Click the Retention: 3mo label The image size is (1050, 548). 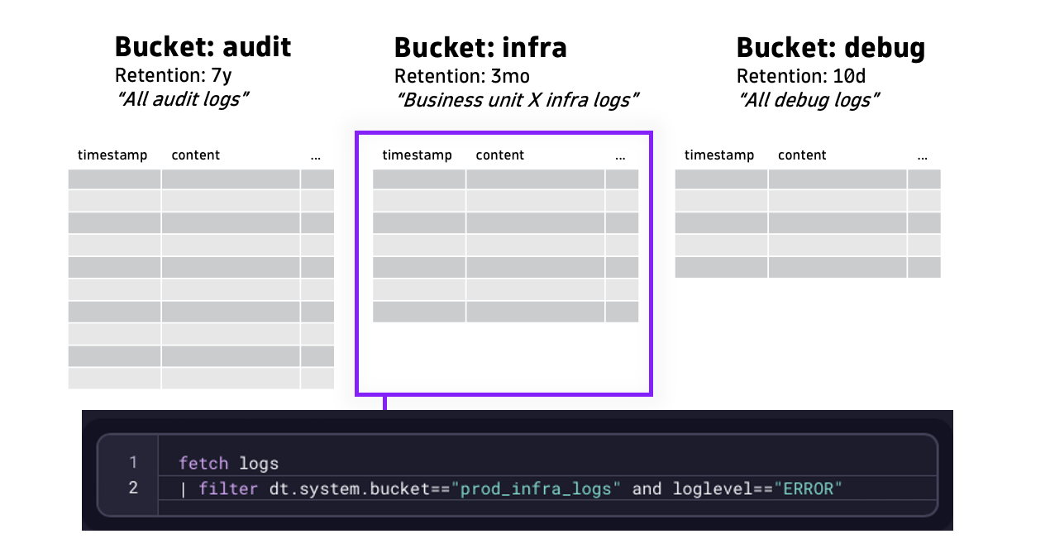point(462,75)
